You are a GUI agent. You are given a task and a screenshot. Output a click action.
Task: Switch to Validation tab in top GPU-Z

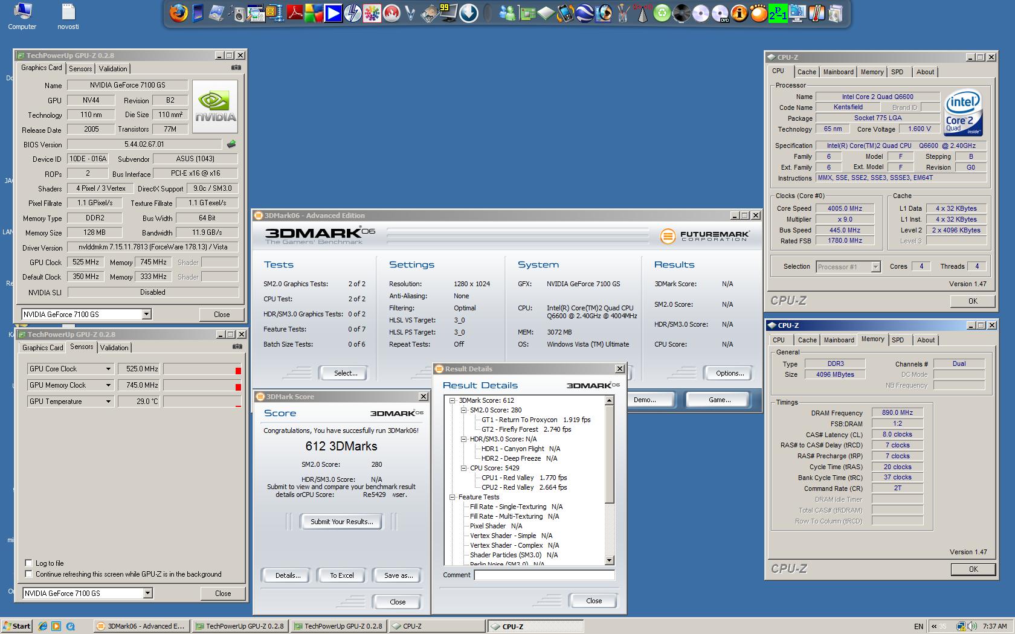tap(113, 69)
